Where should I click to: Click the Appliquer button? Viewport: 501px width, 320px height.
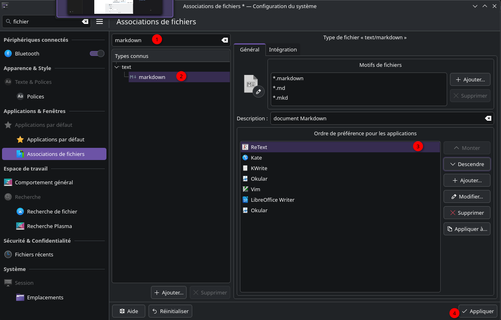(478, 311)
